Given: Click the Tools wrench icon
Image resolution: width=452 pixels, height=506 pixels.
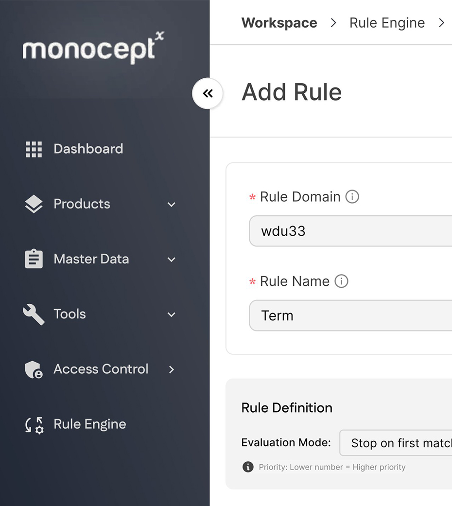Looking at the screenshot, I should pyautogui.click(x=34, y=314).
